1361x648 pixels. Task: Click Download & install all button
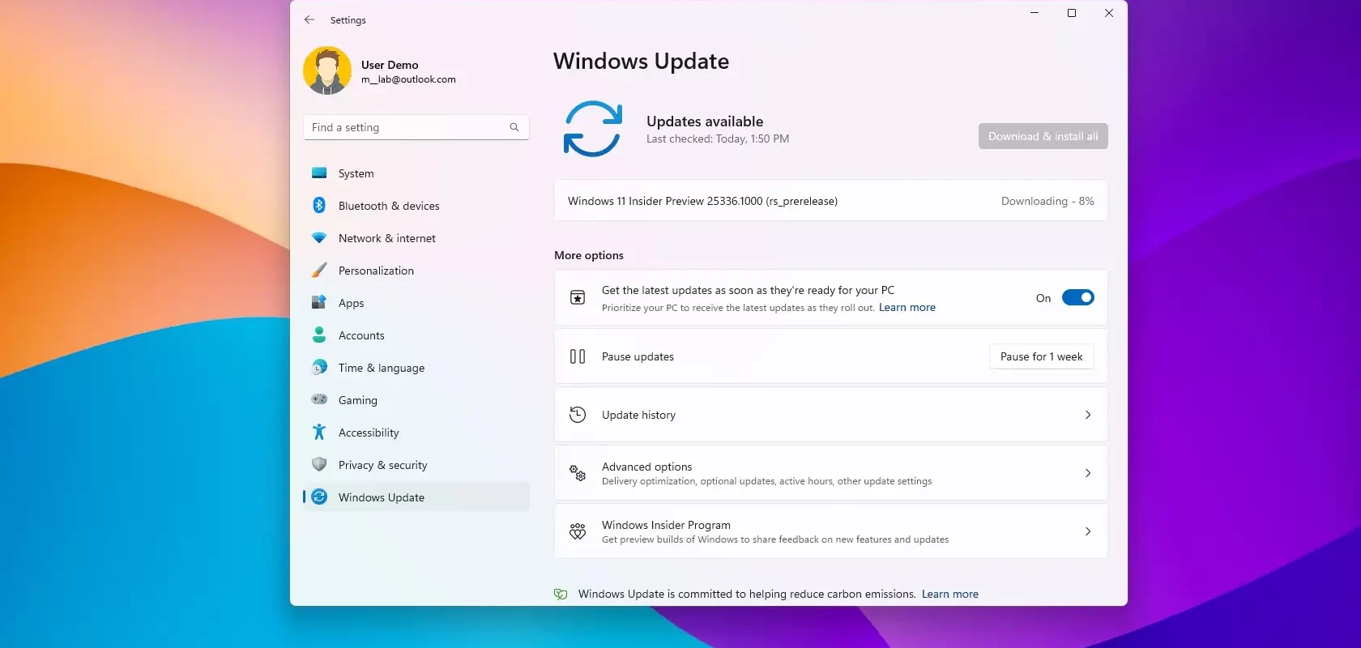click(x=1043, y=136)
